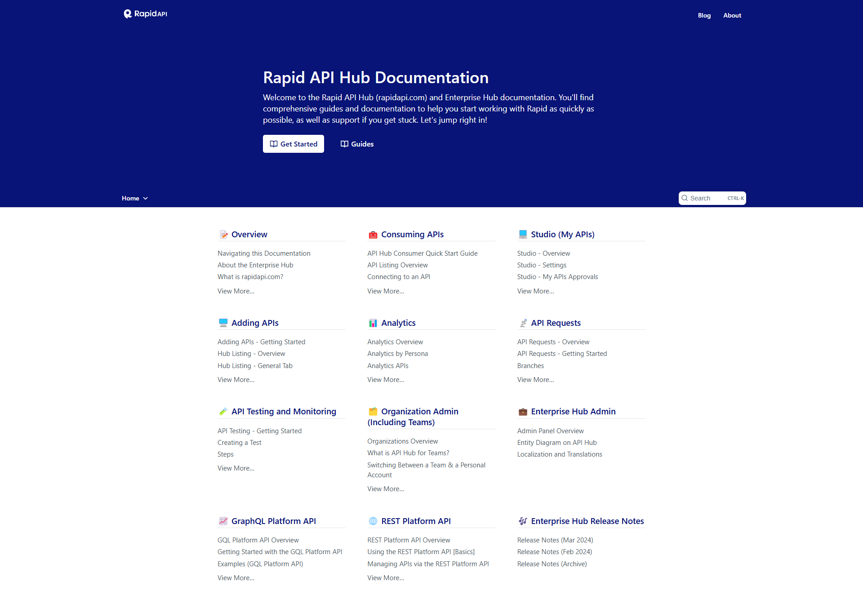Click the Enterprise Hub Admin briefcase icon
This screenshot has height=604, width=863.
tap(523, 411)
